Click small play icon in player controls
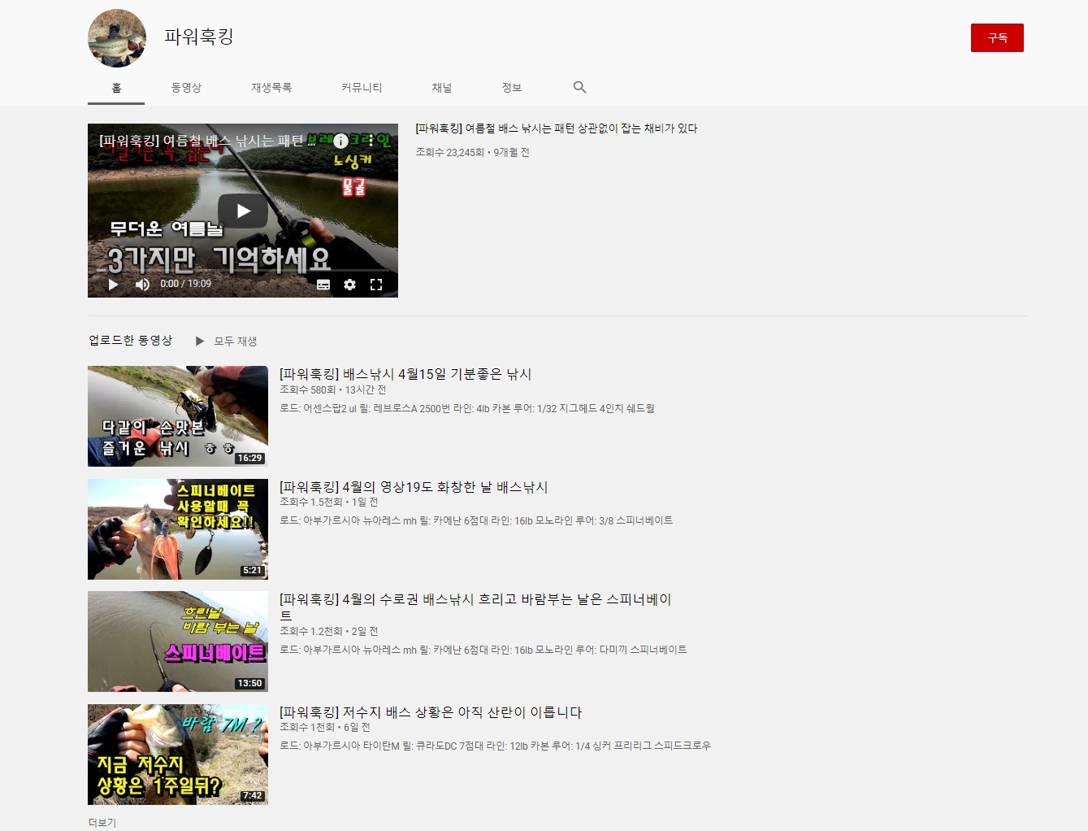 click(x=114, y=285)
